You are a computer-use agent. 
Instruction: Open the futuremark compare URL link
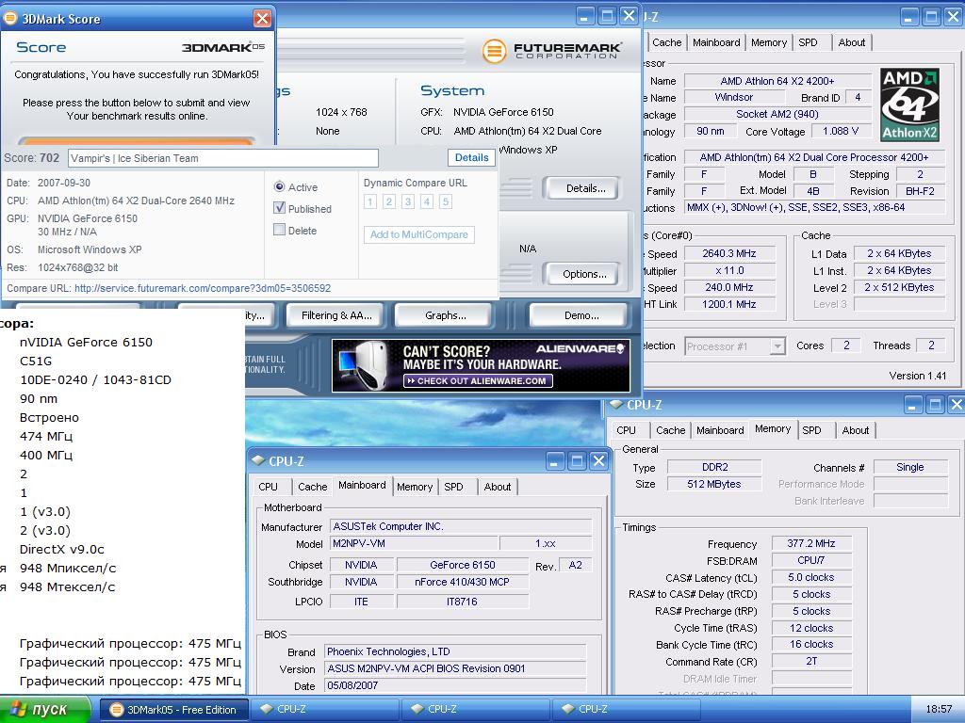(x=203, y=288)
